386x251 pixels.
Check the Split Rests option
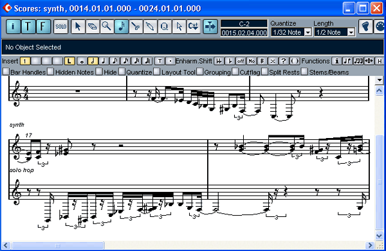point(264,72)
